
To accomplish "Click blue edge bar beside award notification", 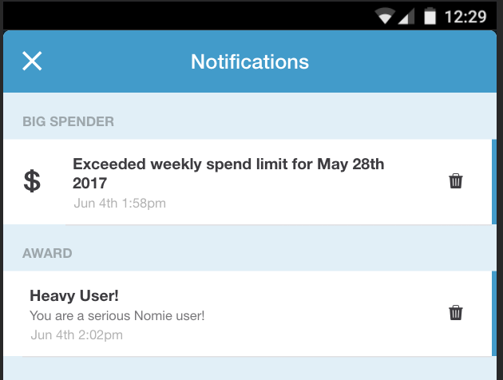I will click(494, 314).
